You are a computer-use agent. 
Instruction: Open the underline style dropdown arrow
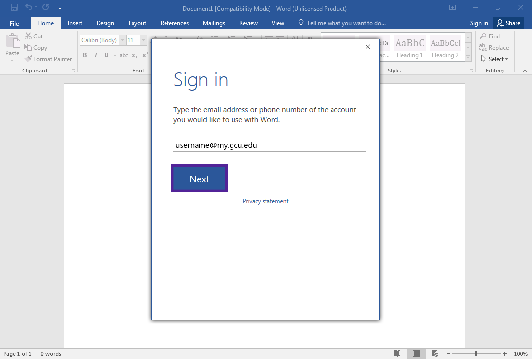pos(115,55)
